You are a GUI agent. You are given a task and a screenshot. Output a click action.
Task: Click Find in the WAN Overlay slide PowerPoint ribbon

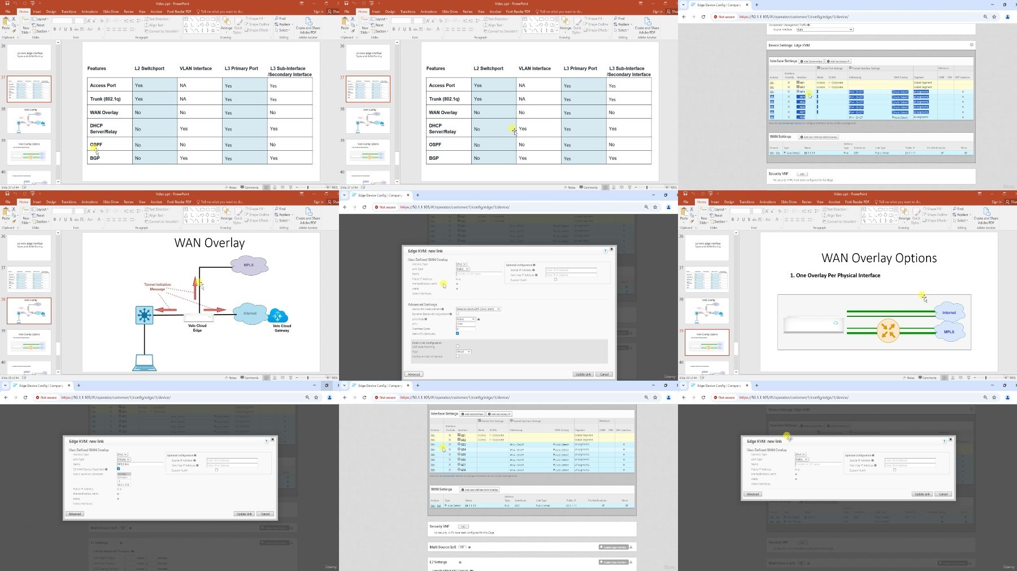pos(280,208)
